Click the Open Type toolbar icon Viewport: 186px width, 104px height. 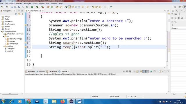click(x=57, y=7)
